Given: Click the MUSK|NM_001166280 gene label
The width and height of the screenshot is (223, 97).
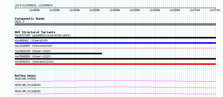Looking at the screenshot, I should pyautogui.click(x=28, y=85).
